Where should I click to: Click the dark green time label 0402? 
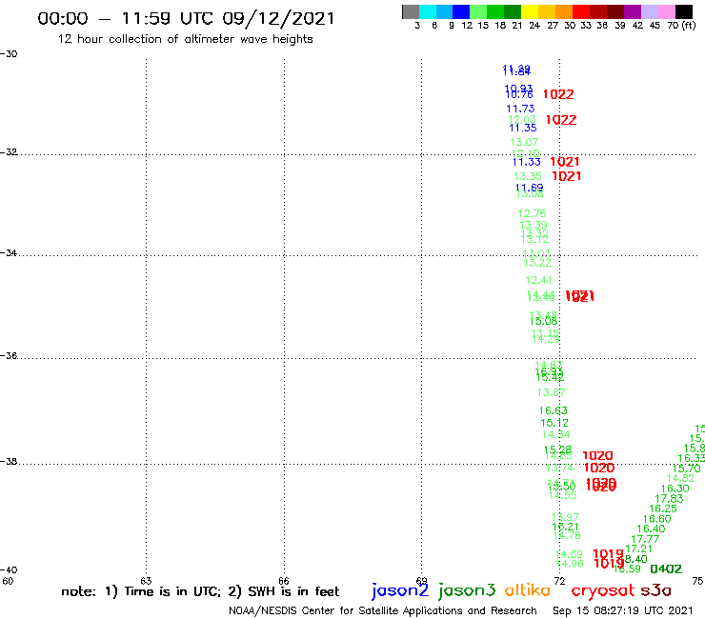pyautogui.click(x=666, y=569)
